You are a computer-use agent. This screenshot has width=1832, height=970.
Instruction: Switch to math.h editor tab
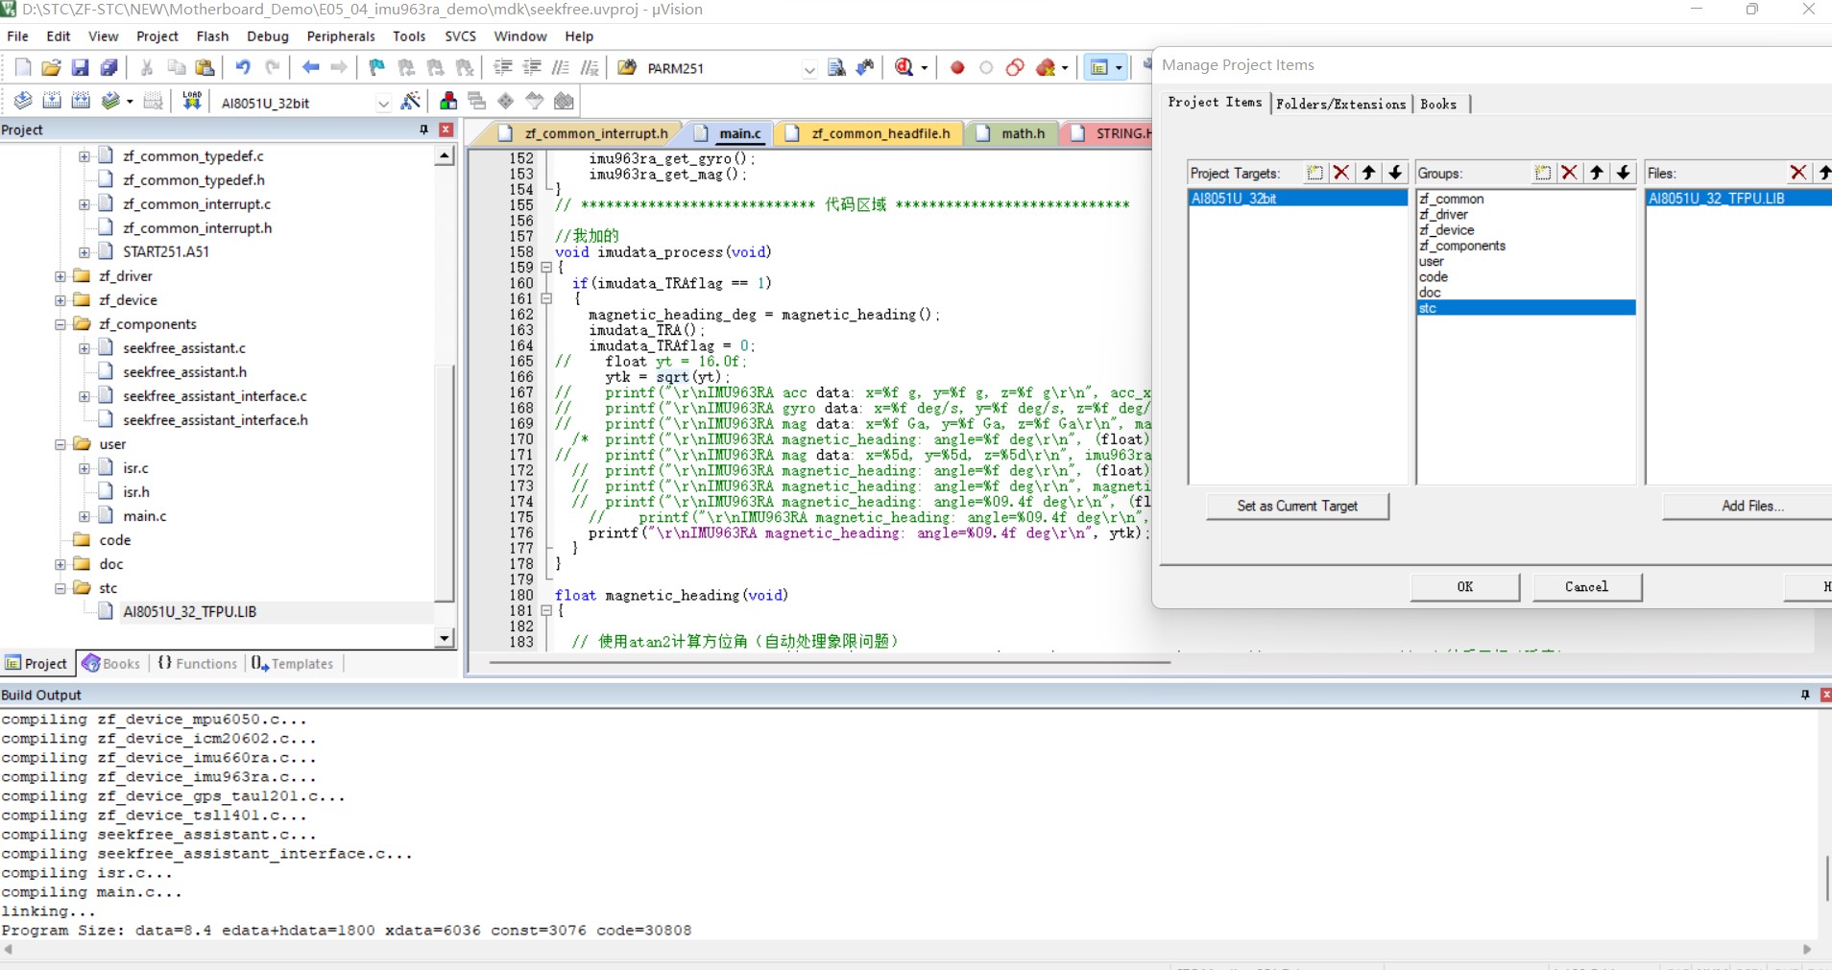point(1023,133)
